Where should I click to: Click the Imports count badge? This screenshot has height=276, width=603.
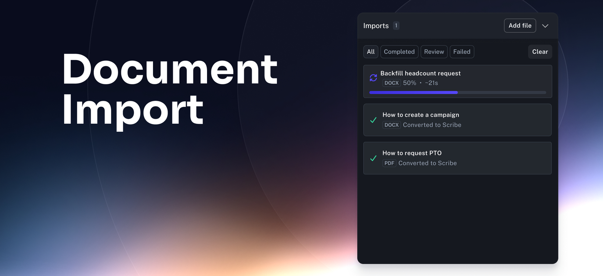point(396,25)
